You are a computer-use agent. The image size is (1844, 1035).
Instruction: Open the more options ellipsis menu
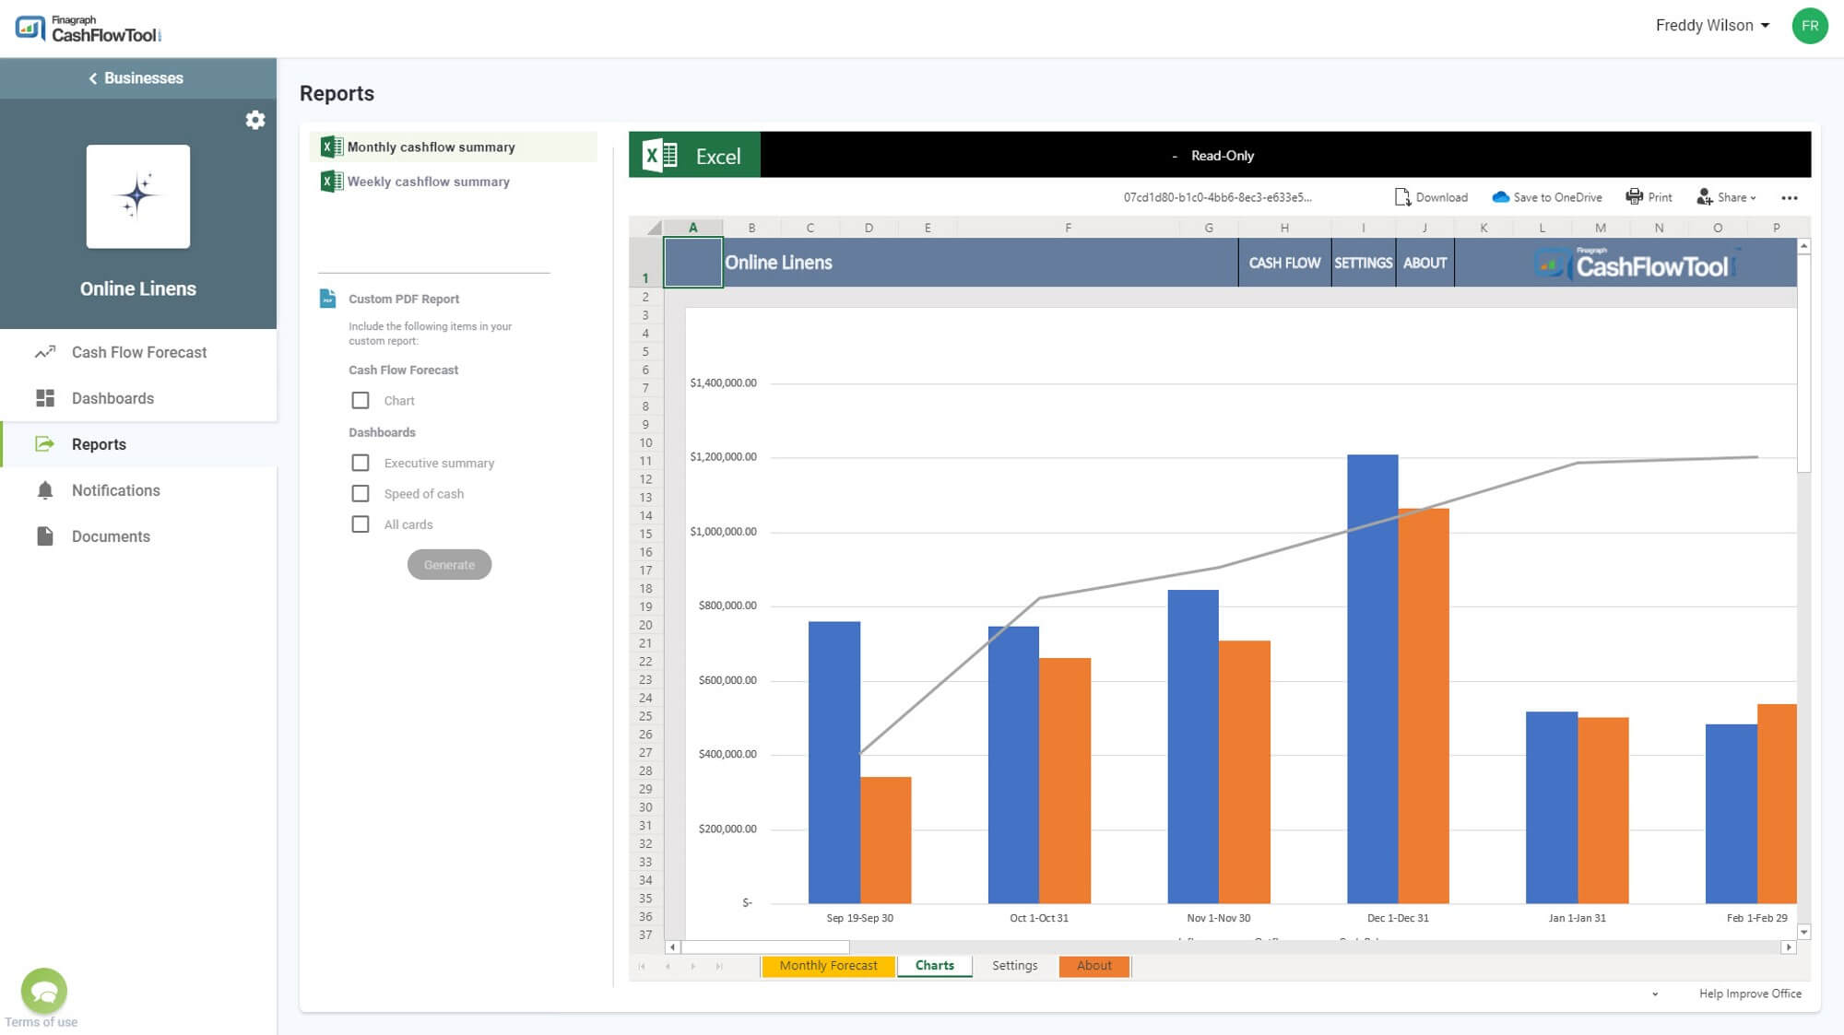(1790, 198)
